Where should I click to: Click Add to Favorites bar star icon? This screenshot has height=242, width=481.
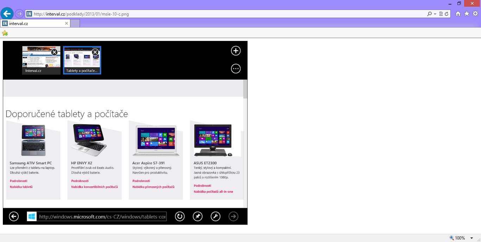5,33
